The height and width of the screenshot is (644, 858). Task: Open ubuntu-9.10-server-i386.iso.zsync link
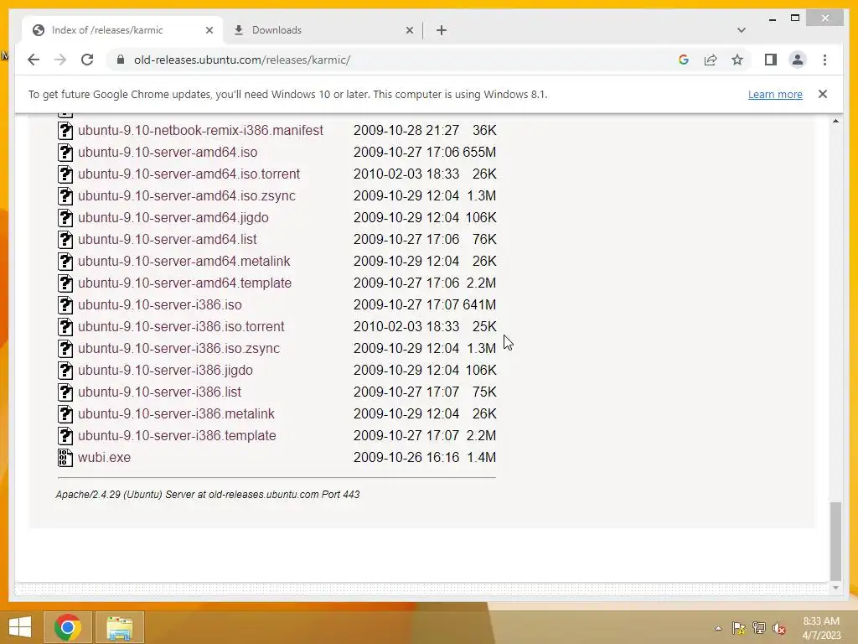point(179,348)
